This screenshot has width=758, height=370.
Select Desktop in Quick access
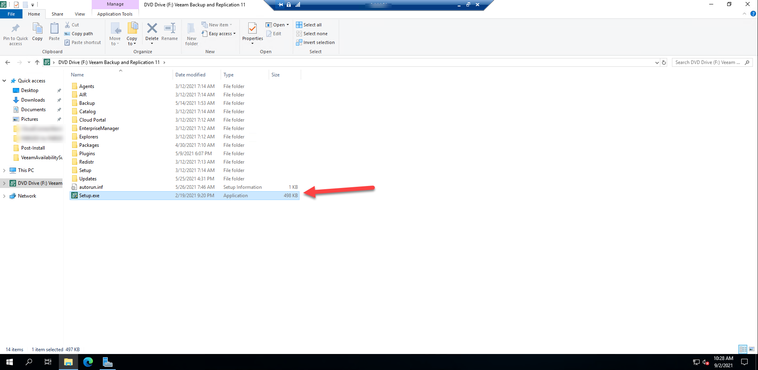[30, 90]
